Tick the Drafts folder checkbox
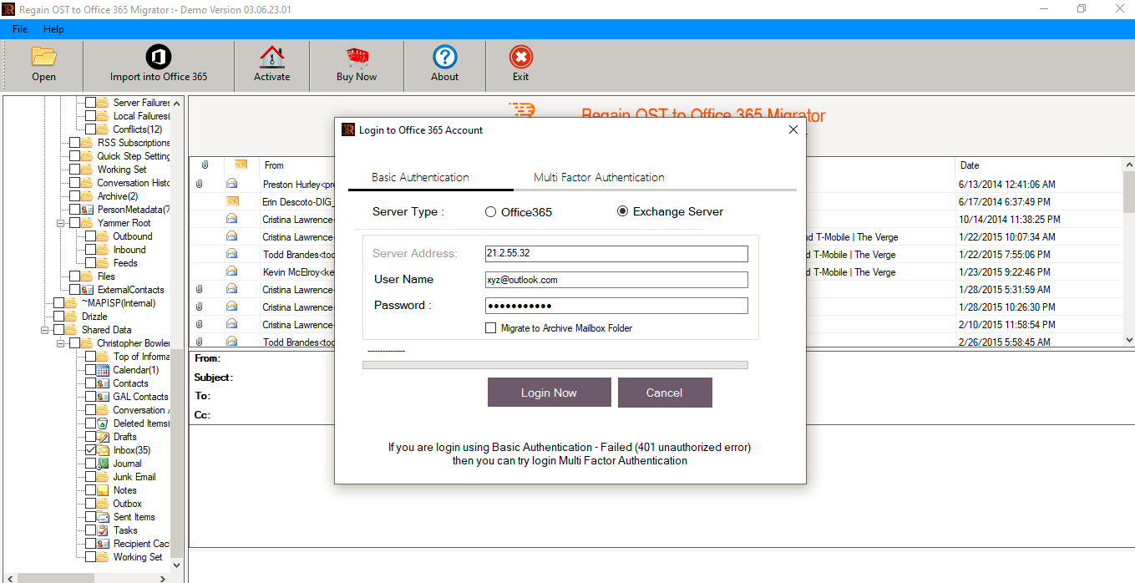The image size is (1135, 583). 90,437
